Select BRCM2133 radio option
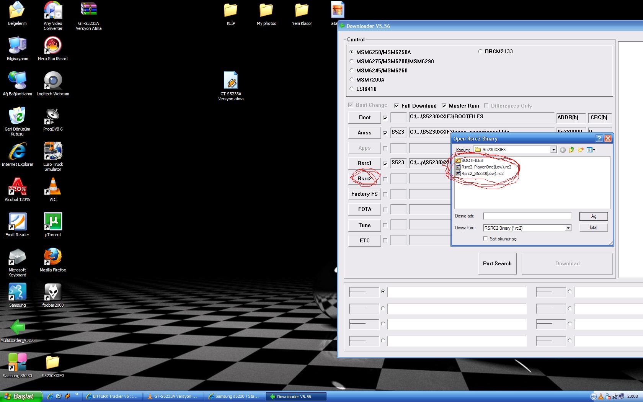This screenshot has height=402, width=643. pyautogui.click(x=480, y=51)
